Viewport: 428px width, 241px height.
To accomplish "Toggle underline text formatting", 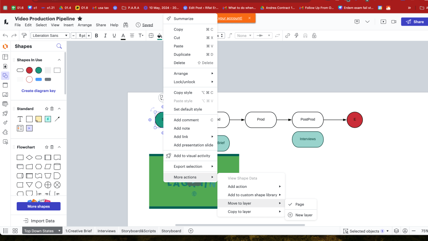I will (114, 36).
